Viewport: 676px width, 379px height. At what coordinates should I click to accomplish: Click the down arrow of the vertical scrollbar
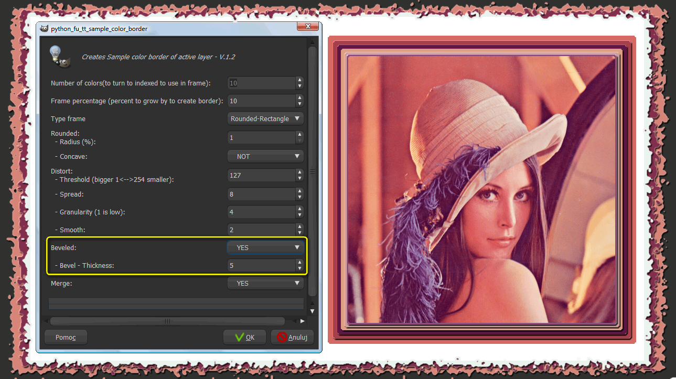[312, 311]
